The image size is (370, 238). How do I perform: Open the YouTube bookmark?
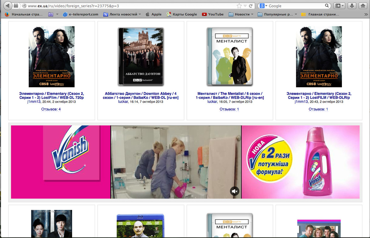213,14
